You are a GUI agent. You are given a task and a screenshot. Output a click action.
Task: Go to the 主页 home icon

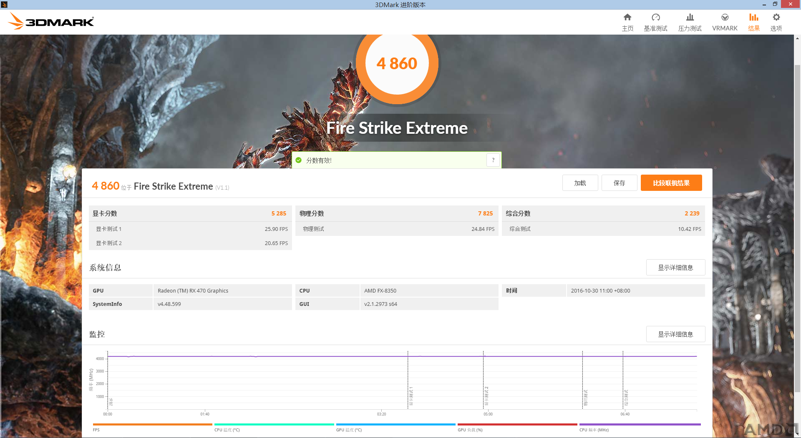pyautogui.click(x=627, y=18)
